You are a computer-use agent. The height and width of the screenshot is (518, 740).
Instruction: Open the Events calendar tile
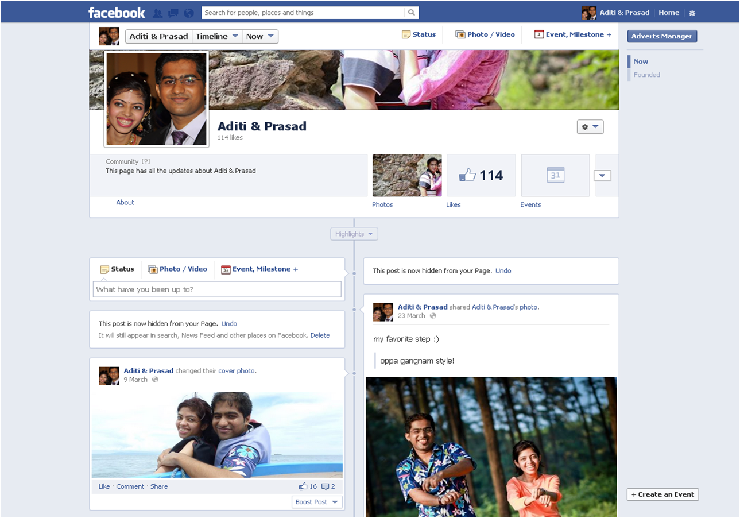click(x=555, y=175)
